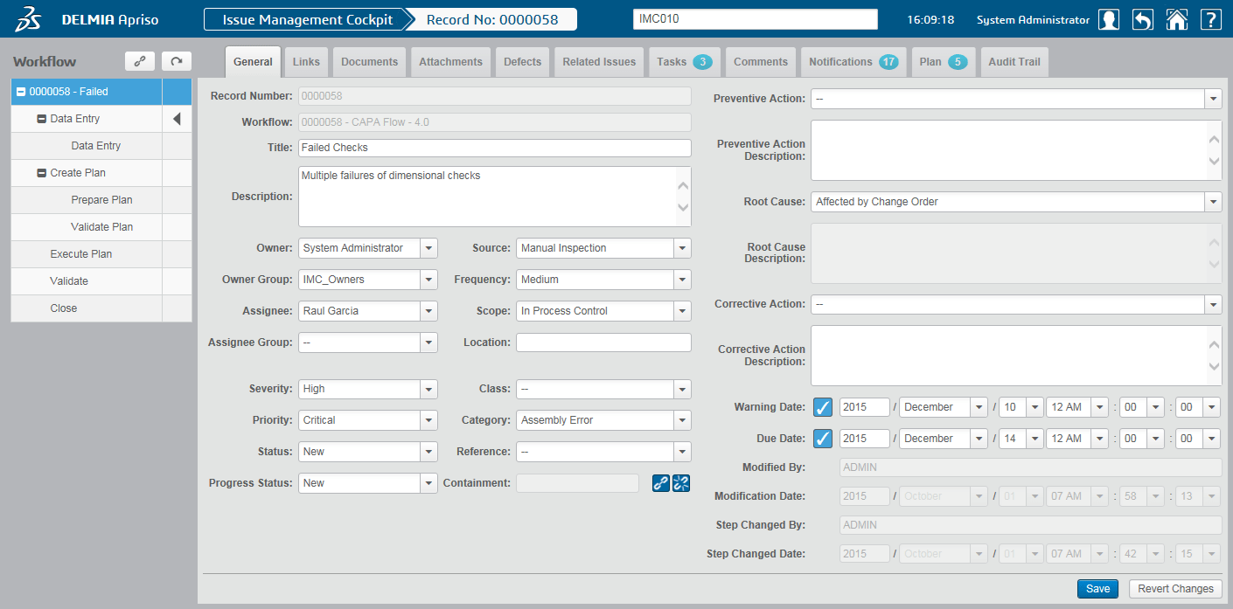Open the user profile icon
1233x609 pixels.
tap(1109, 19)
